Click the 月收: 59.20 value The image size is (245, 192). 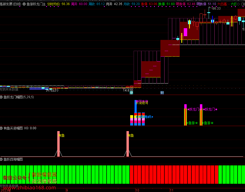click(x=132, y=4)
